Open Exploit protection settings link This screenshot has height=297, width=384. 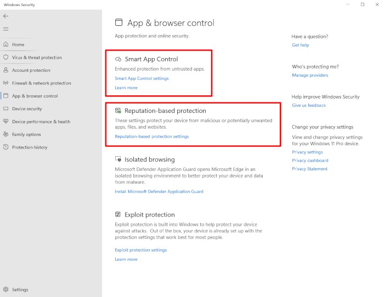[x=141, y=250]
